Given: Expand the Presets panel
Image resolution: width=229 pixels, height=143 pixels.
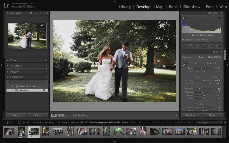Looking at the screenshot, I should pyautogui.click(x=14, y=60).
